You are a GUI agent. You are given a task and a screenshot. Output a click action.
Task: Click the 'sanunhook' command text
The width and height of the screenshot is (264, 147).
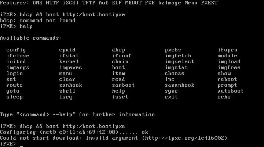point(179,85)
